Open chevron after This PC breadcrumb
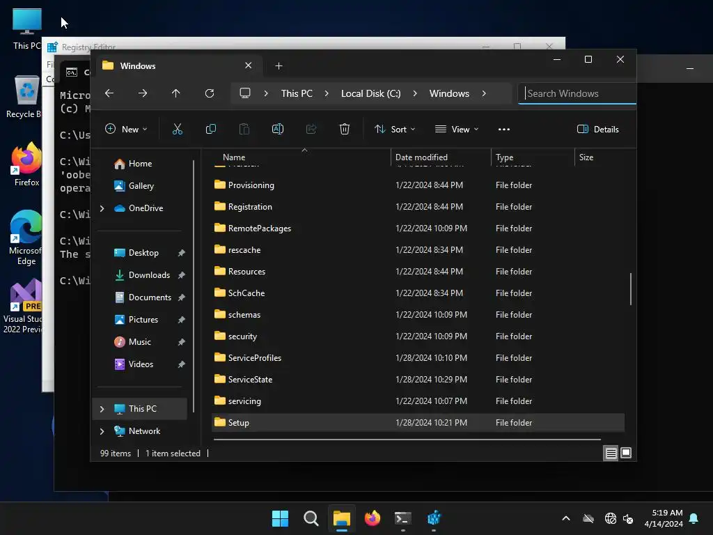The height and width of the screenshot is (535, 713). click(x=327, y=93)
